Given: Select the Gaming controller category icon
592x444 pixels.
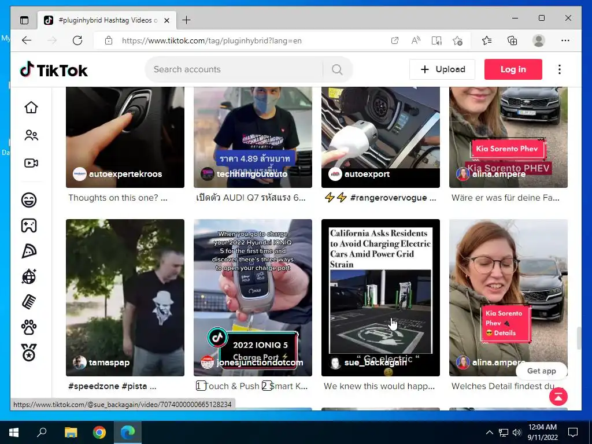Looking at the screenshot, I should tap(29, 225).
